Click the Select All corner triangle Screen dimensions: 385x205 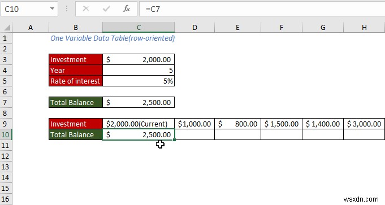(7, 28)
